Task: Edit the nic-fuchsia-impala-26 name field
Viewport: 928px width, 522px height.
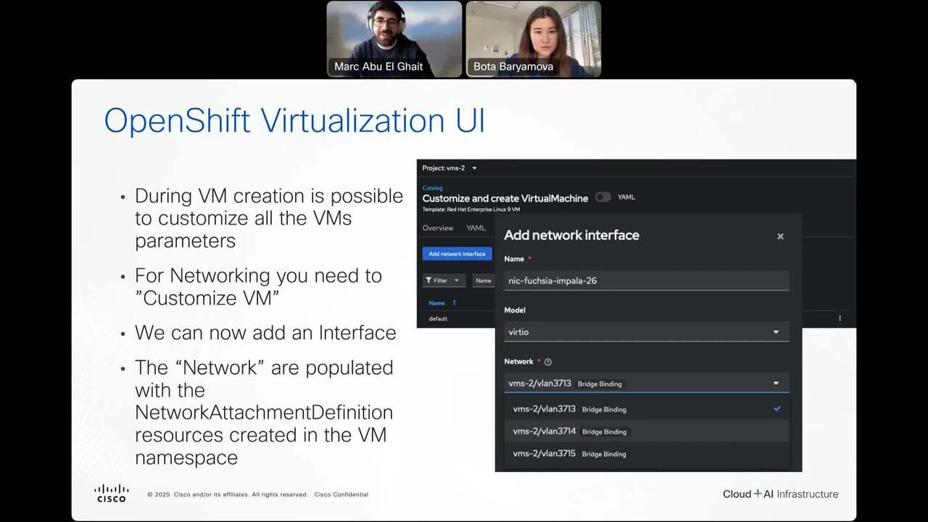Action: point(647,281)
